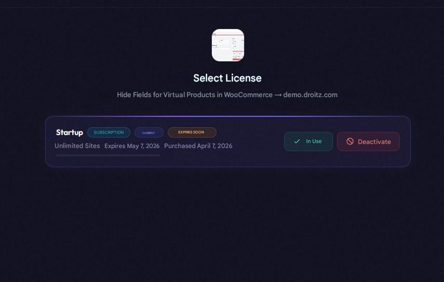This screenshot has width=444, height=282.
Task: Click the prohibition icon beside Deactivate
Action: 350,141
